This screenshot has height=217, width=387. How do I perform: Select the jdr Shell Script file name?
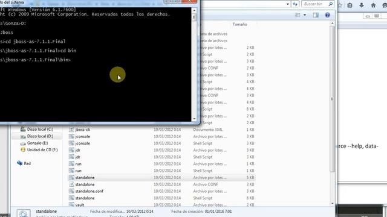point(78,157)
